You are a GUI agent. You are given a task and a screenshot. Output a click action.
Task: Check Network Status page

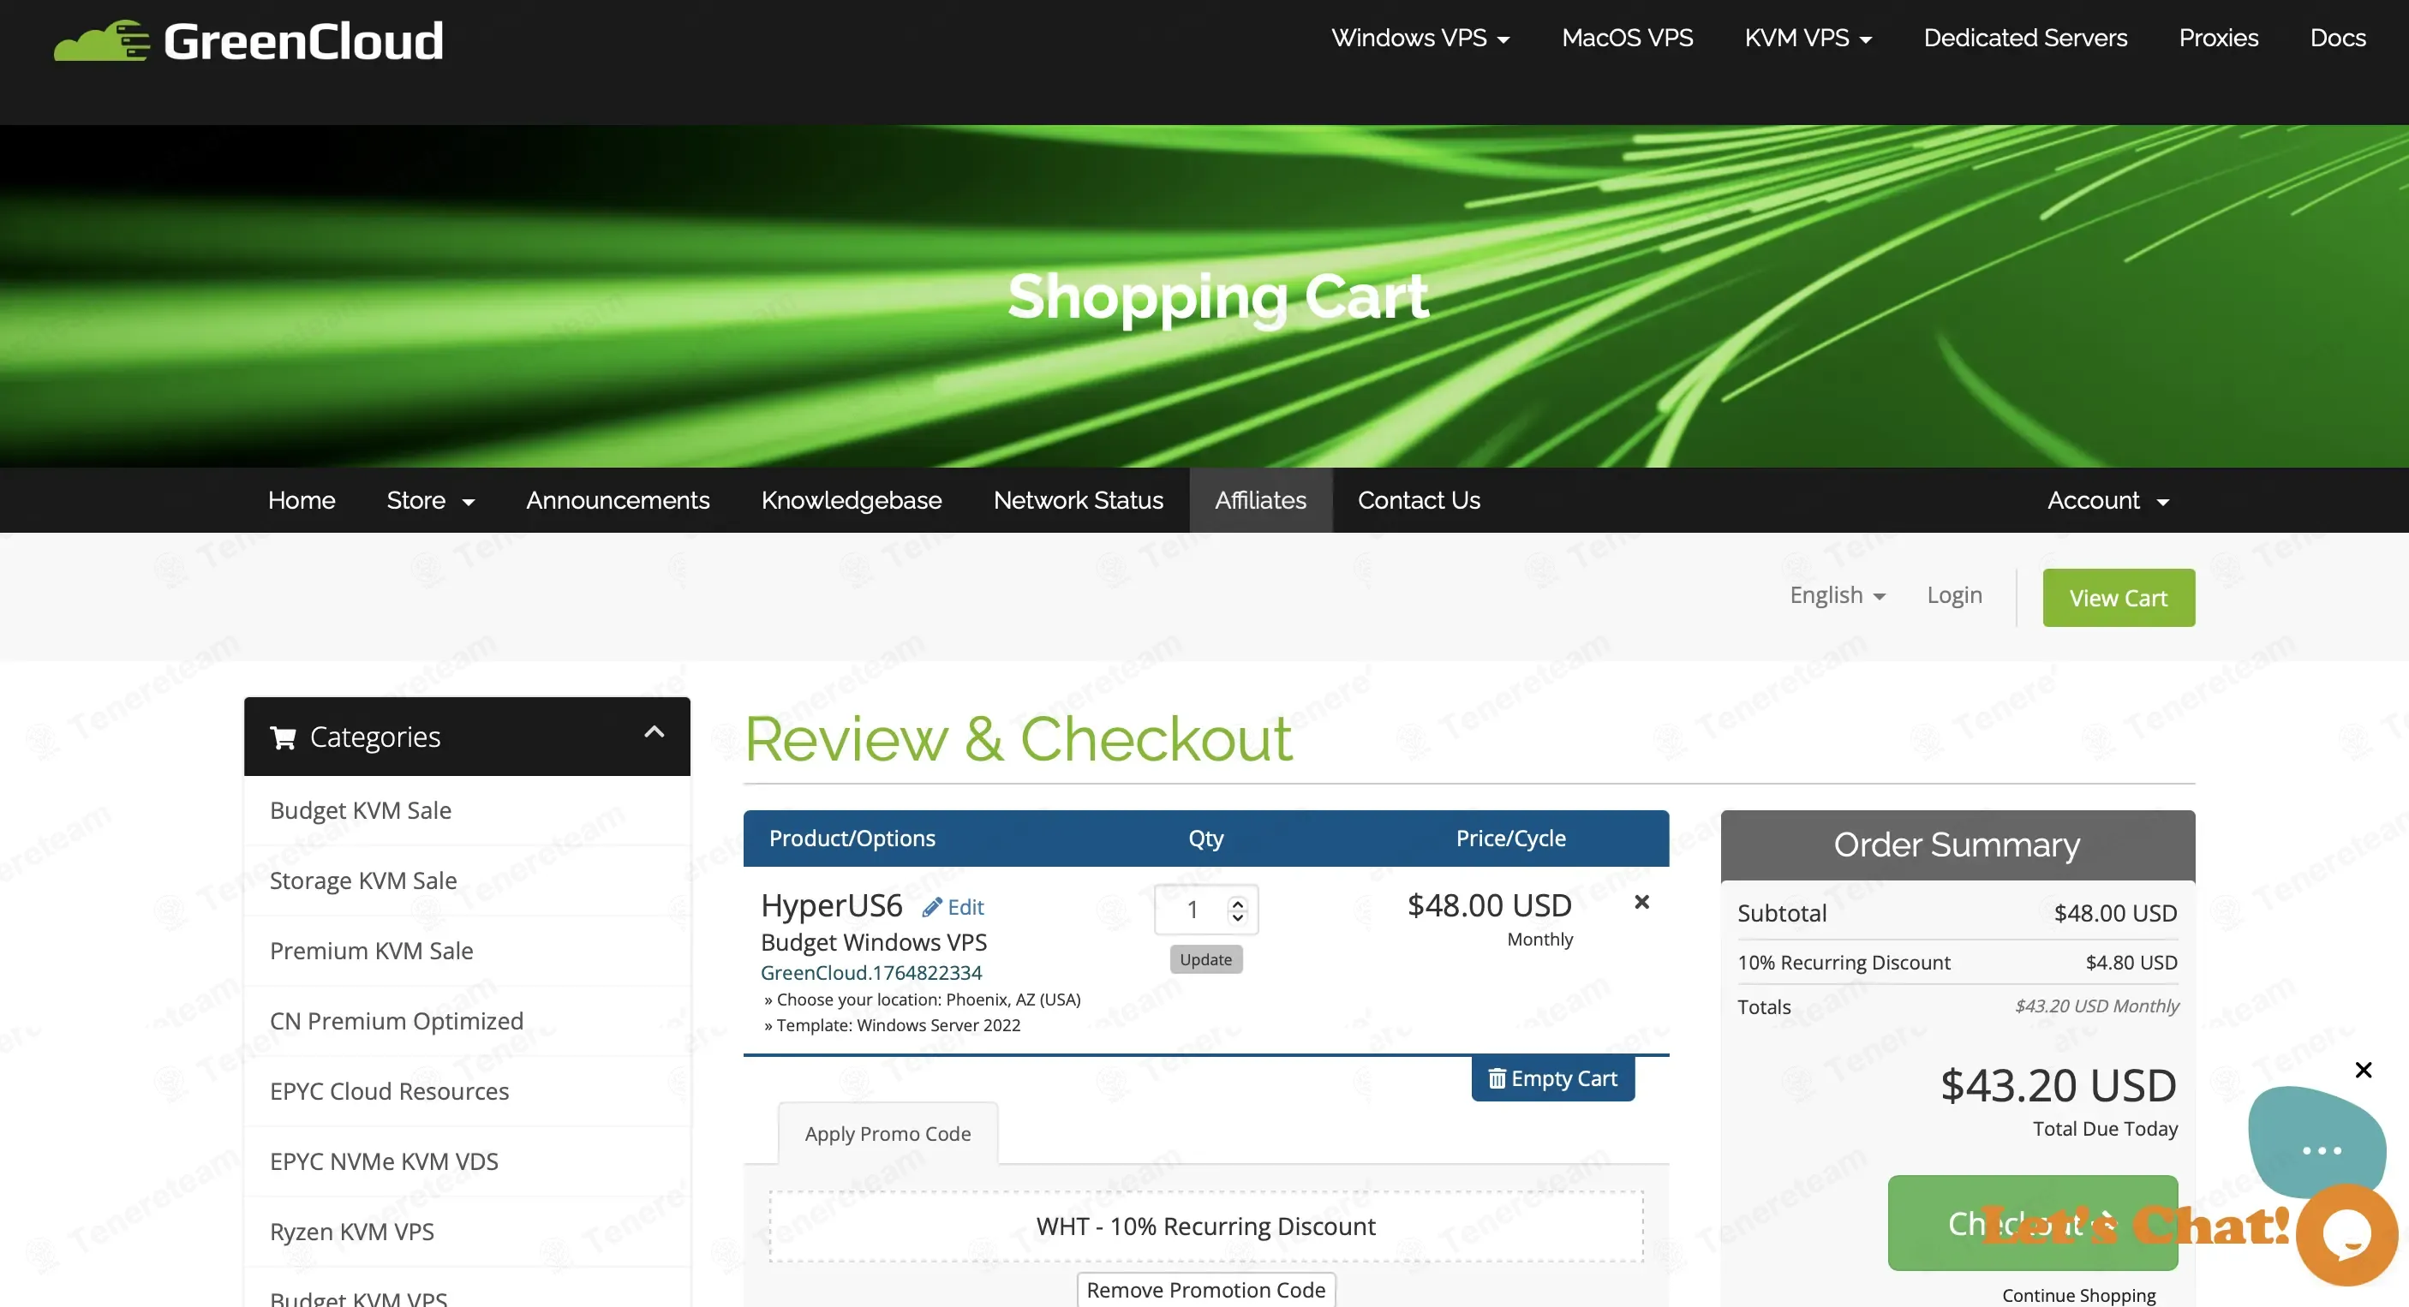coord(1079,500)
